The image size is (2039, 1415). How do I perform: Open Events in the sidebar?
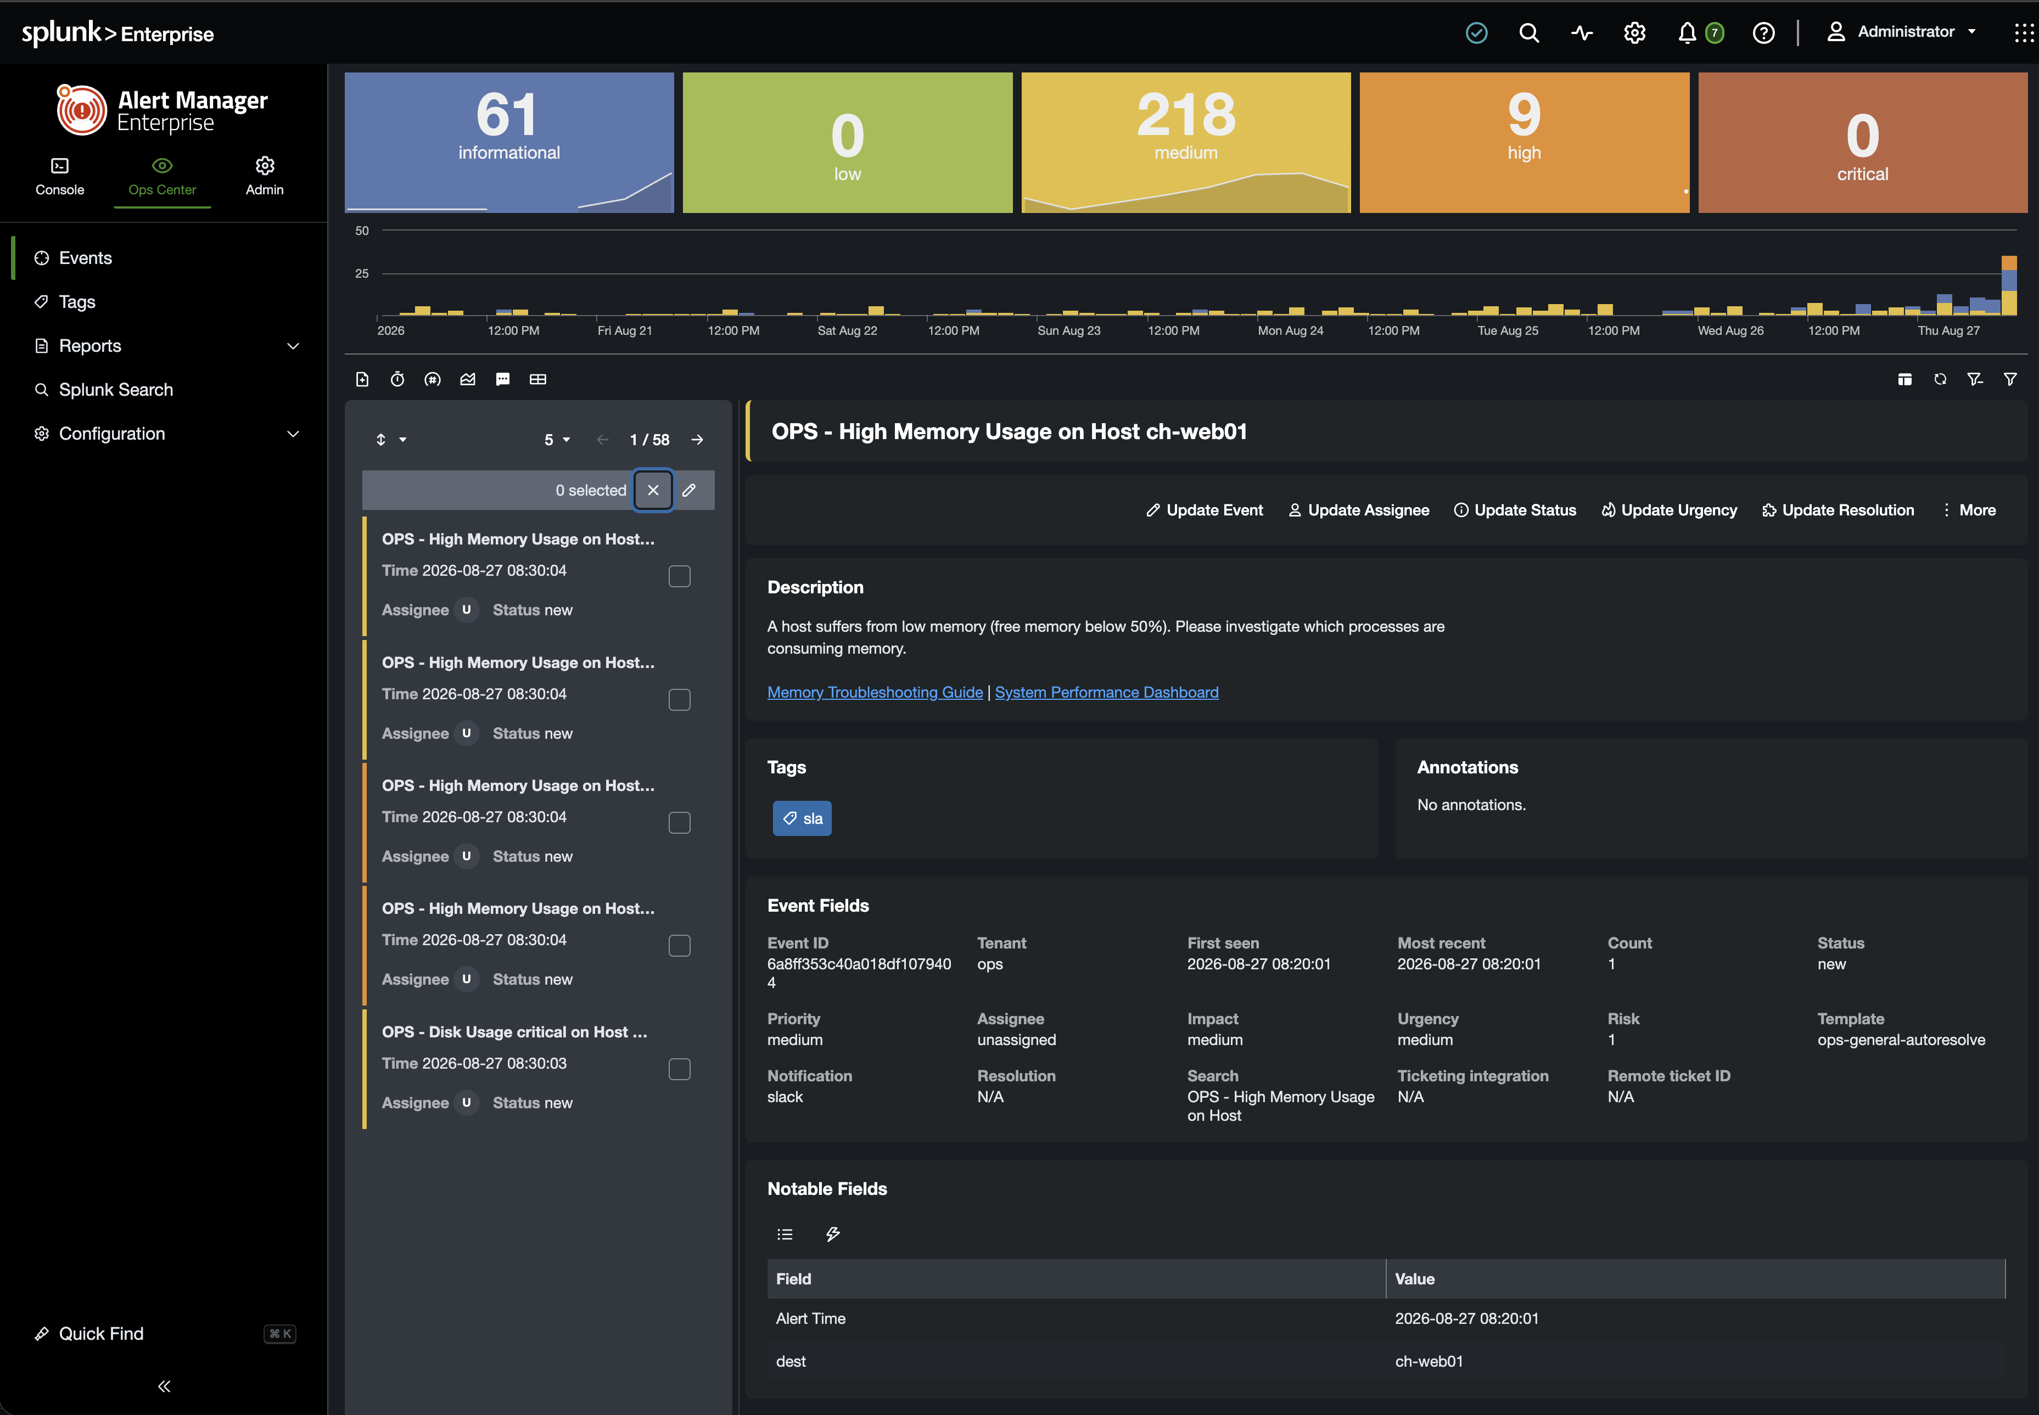(164, 258)
